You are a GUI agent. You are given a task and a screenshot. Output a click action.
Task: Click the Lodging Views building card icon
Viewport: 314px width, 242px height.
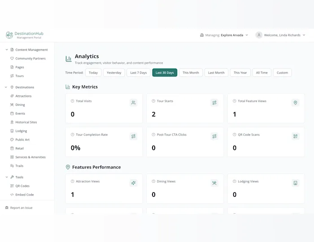click(295, 183)
